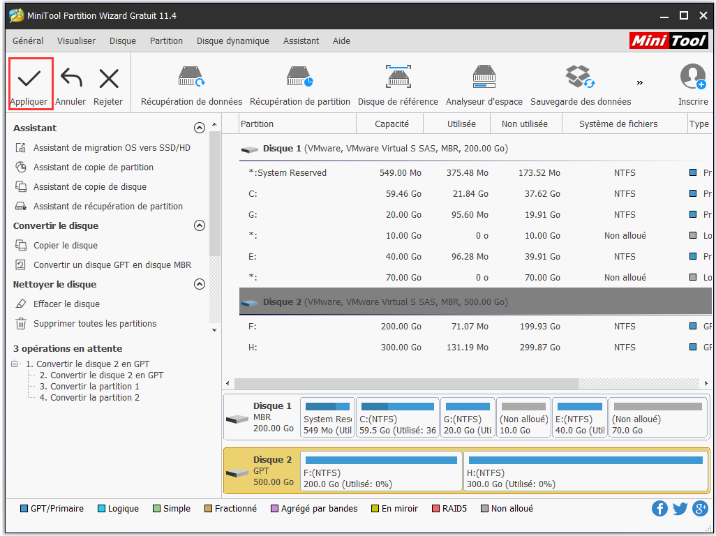This screenshot has height=536, width=716.
Task: Collapse the Convertir le disque section
Action: (x=200, y=225)
